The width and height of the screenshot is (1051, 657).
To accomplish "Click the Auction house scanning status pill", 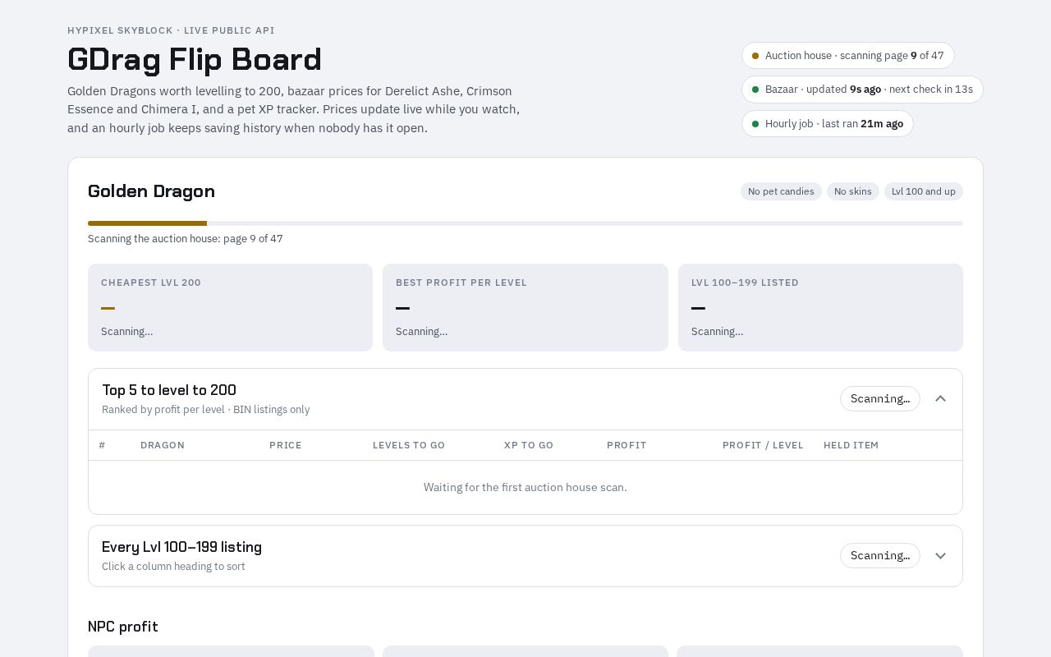I will (x=847, y=55).
